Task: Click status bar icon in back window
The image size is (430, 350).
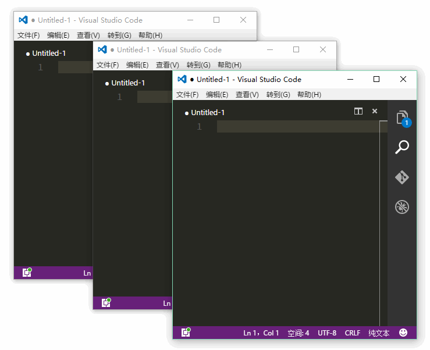Action: [27, 273]
